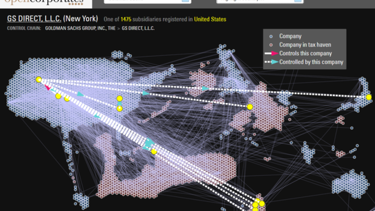This screenshot has width=375, height=211.
Task: Select the yellow GS Direct node in the United States cluster
Action: click(x=39, y=79)
